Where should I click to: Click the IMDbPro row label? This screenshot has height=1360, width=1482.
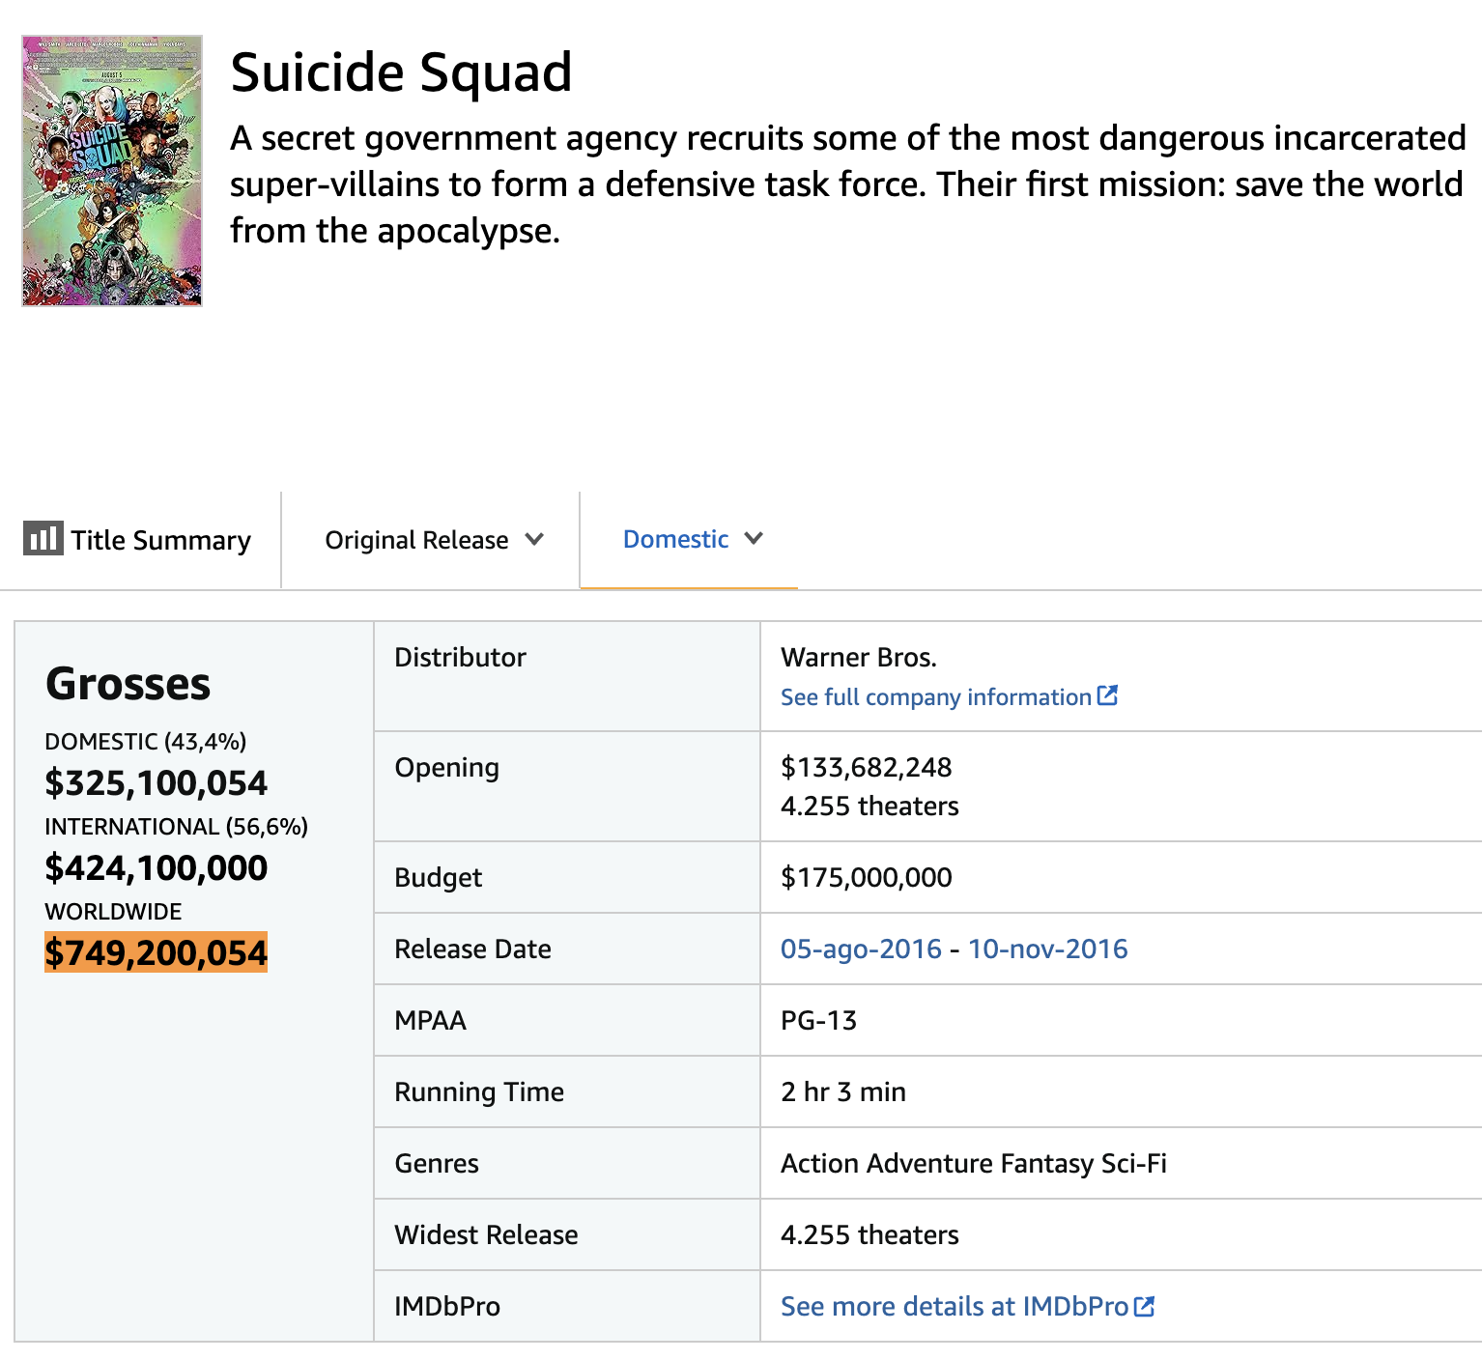point(448,1307)
